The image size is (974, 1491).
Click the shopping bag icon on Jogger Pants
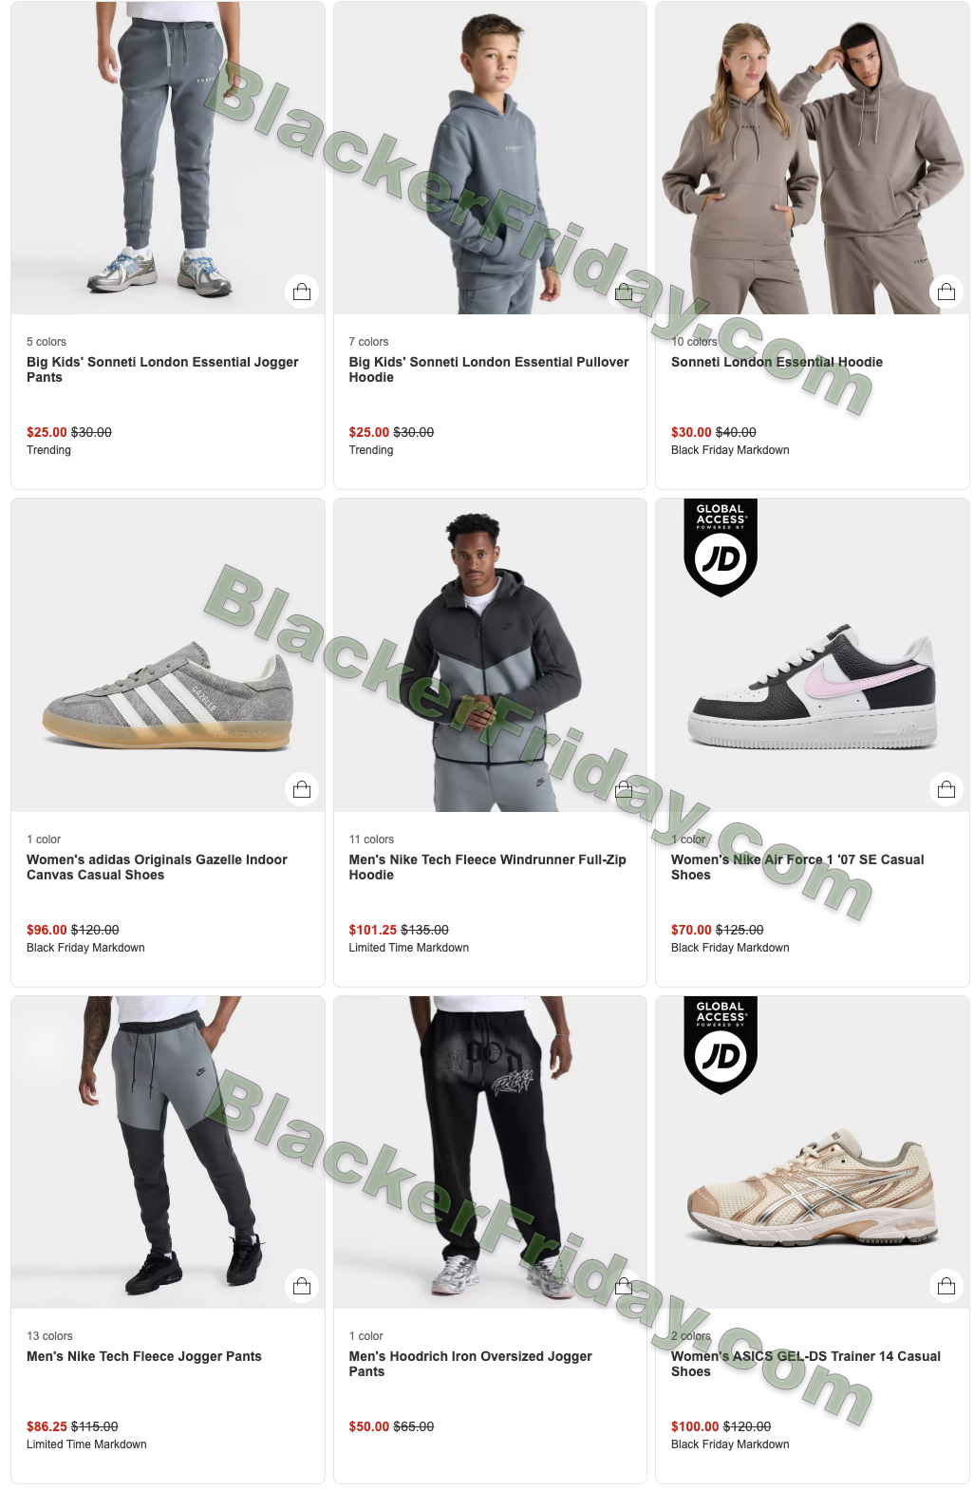coord(302,292)
